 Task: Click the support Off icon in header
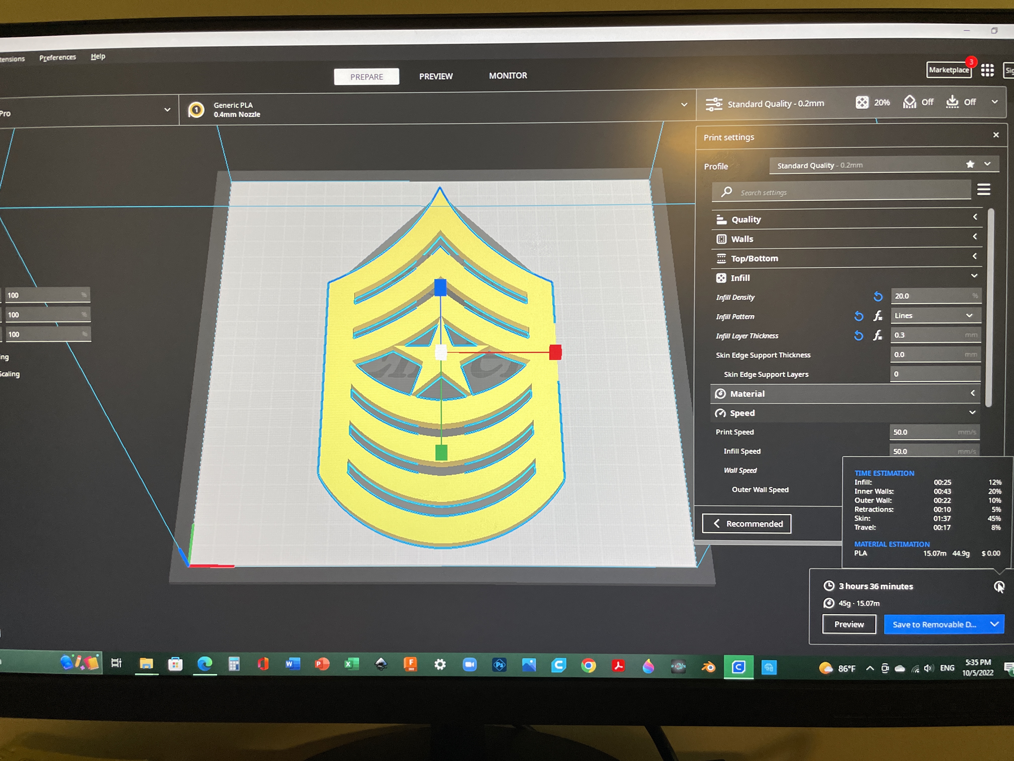(909, 102)
